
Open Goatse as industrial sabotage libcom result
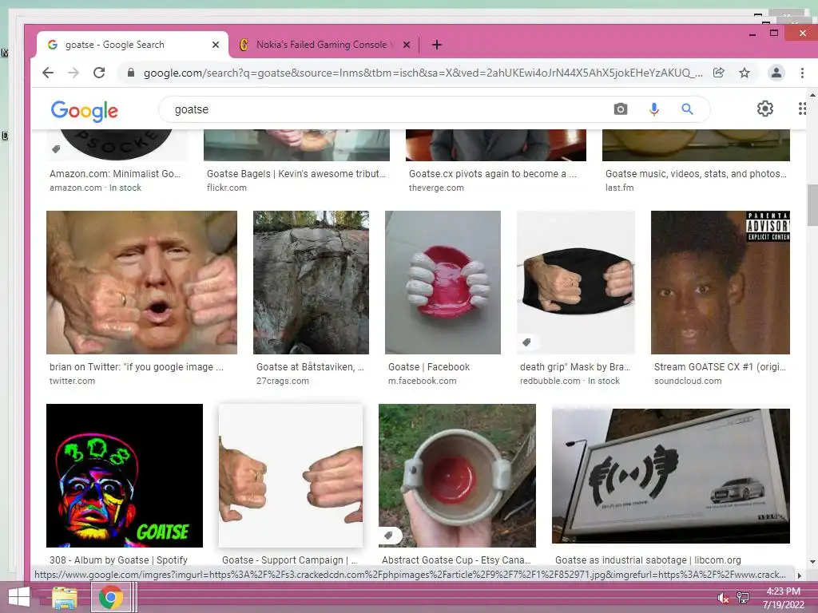648,560
